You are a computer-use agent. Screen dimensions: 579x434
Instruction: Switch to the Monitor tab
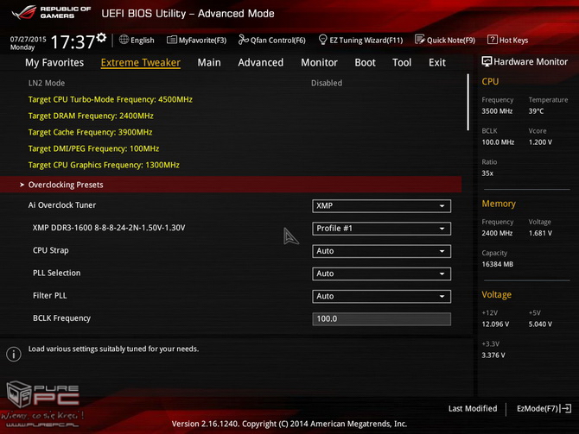319,62
